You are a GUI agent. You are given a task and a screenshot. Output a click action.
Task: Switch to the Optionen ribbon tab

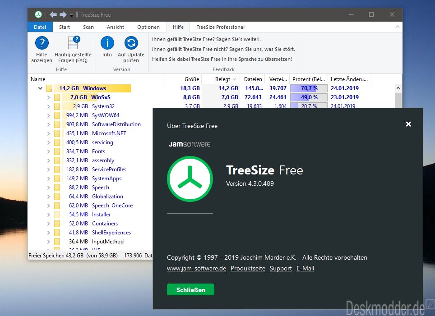(148, 27)
